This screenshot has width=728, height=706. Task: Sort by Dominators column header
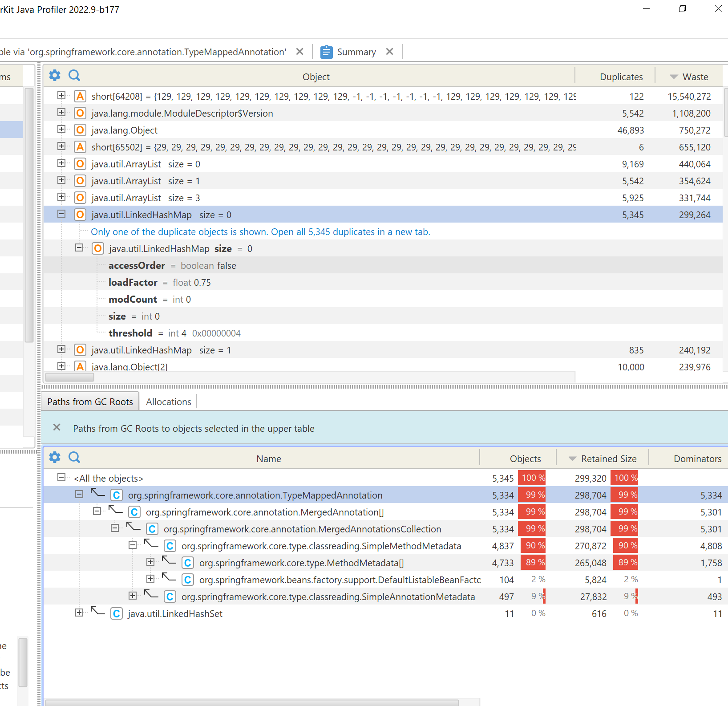(689, 458)
